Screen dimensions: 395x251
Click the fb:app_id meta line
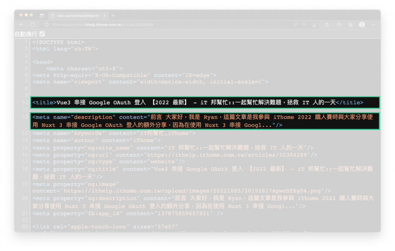point(128,214)
